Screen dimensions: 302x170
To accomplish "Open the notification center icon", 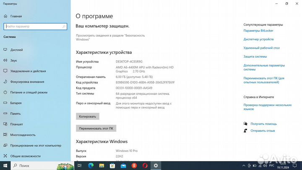I will [x=295, y=166].
